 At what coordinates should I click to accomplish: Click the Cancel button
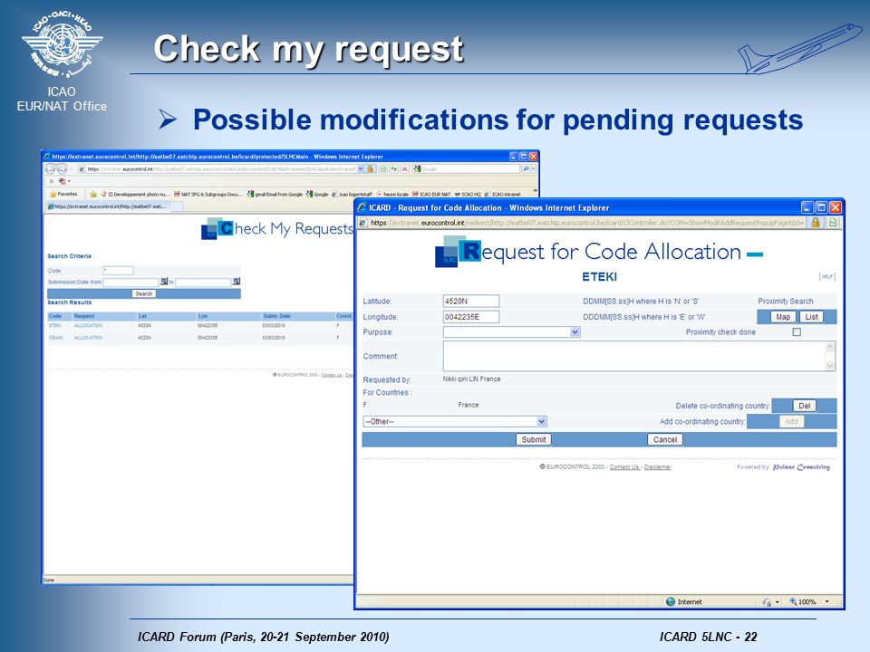(664, 440)
